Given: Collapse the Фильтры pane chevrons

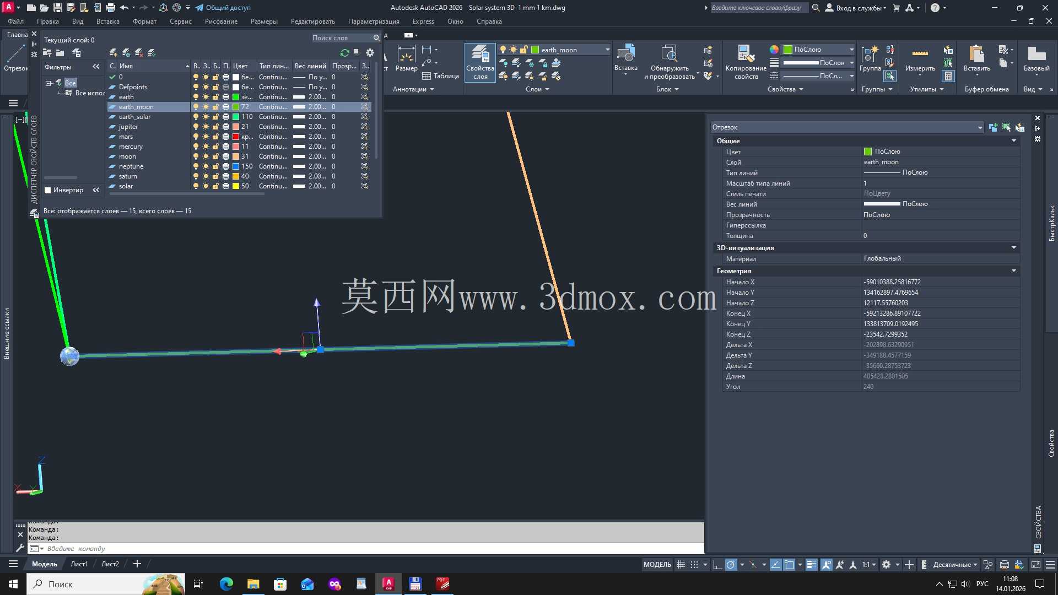Looking at the screenshot, I should (96, 67).
